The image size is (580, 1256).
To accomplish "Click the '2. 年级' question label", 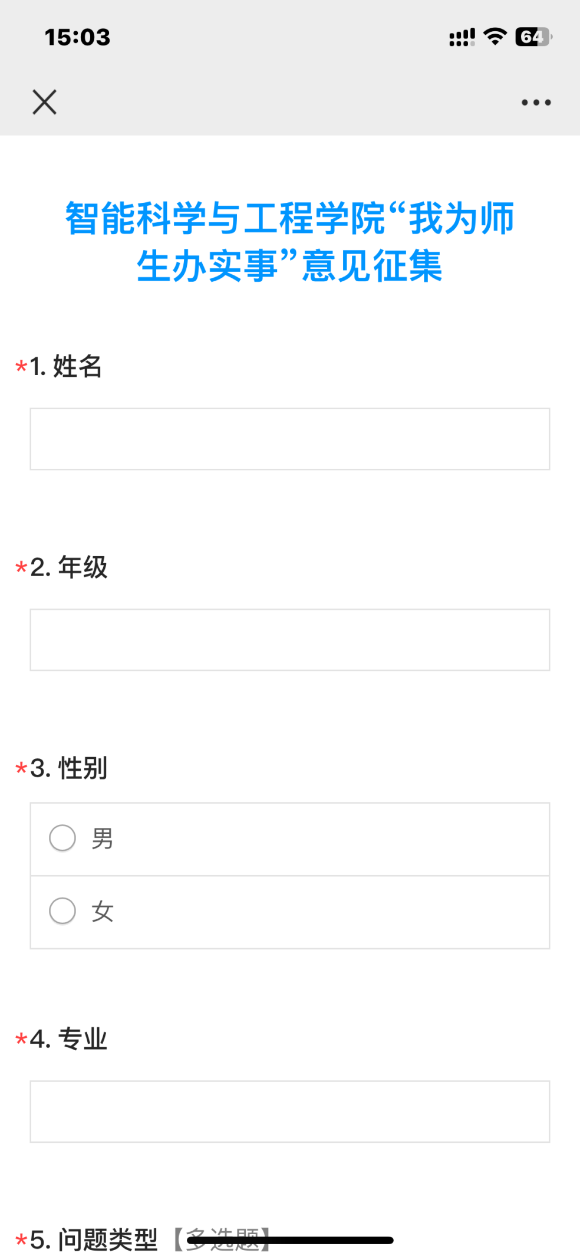I will tap(69, 567).
